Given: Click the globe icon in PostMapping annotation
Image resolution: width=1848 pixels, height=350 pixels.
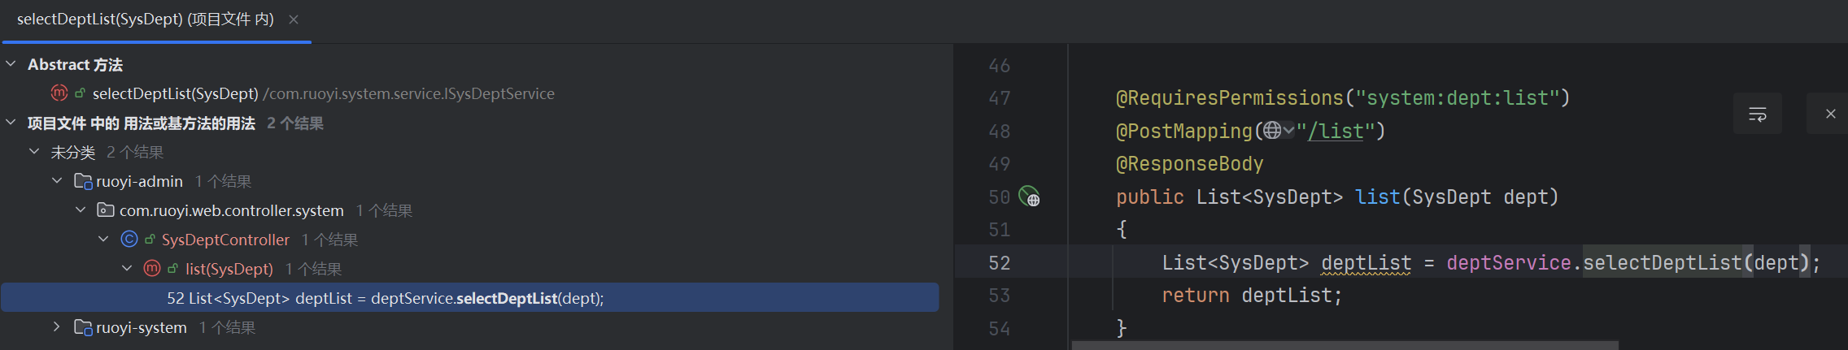Looking at the screenshot, I should [x=1272, y=130].
